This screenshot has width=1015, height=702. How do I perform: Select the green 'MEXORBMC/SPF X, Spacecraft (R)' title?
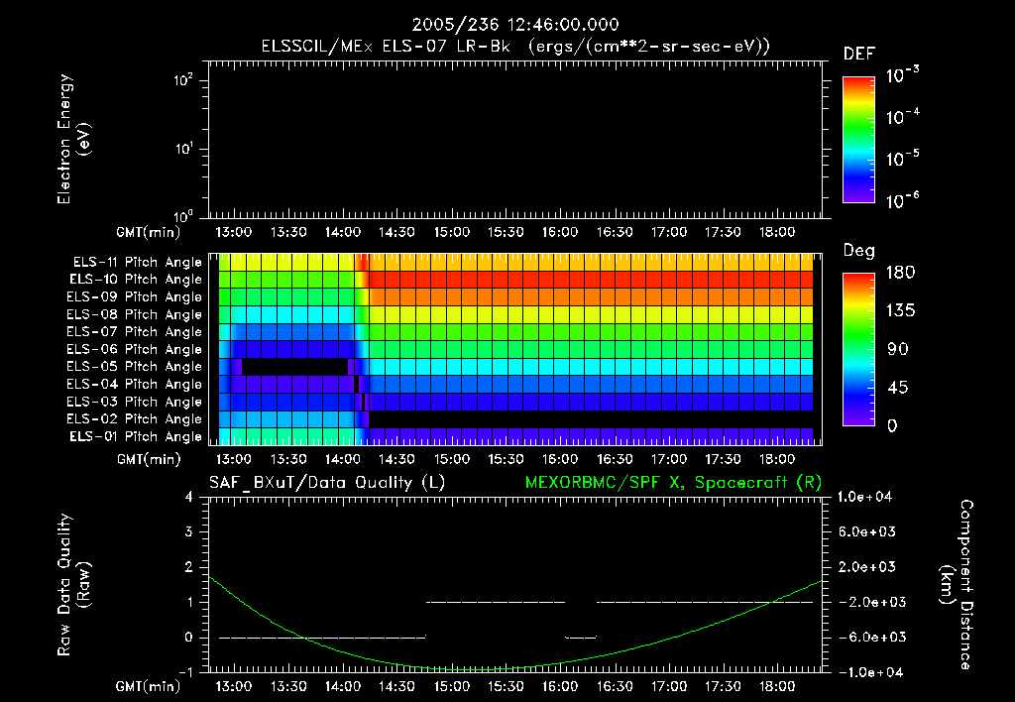pos(673,483)
